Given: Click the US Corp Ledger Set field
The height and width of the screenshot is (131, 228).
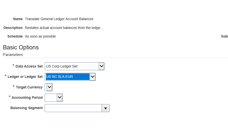Looking at the screenshot, I should pyautogui.click(x=72, y=66).
